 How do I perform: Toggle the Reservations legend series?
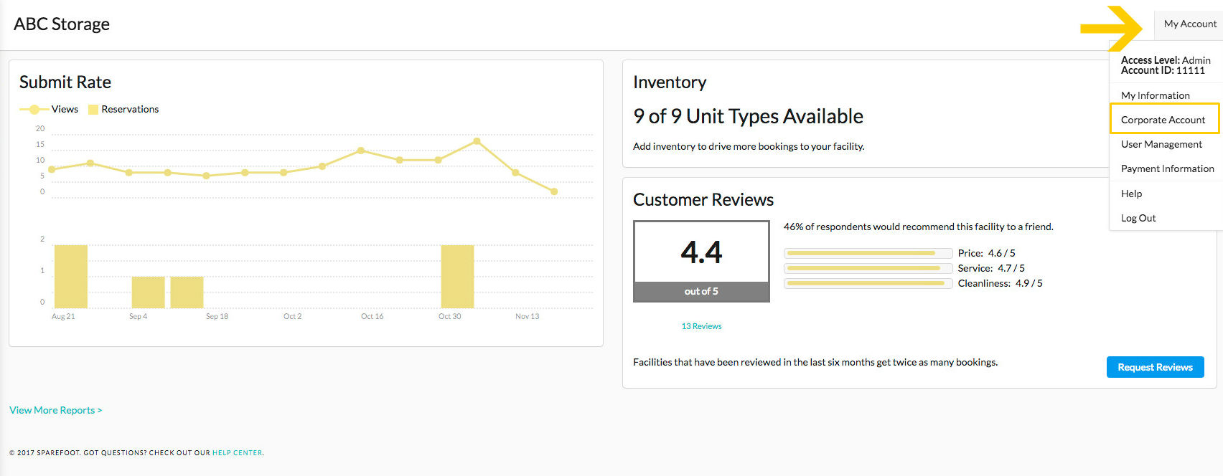pos(123,109)
